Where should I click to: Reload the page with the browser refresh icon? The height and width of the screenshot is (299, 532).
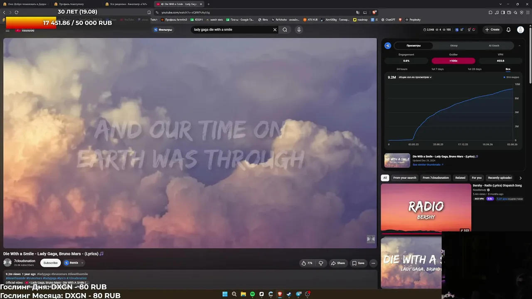[17, 12]
